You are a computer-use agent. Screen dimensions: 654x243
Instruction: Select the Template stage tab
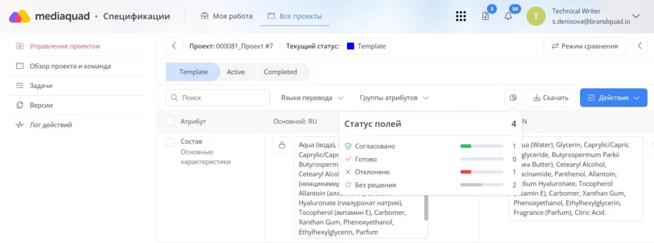(x=193, y=71)
